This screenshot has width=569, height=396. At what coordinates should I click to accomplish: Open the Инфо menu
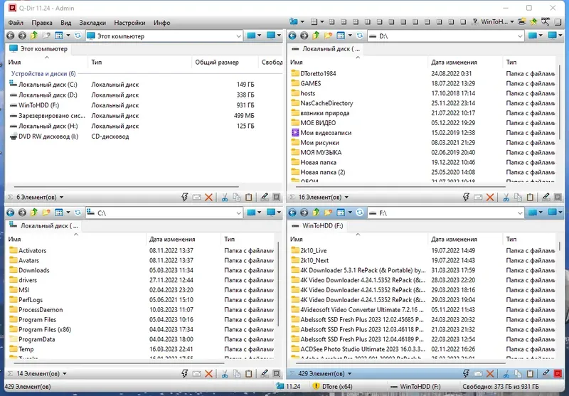click(x=162, y=23)
